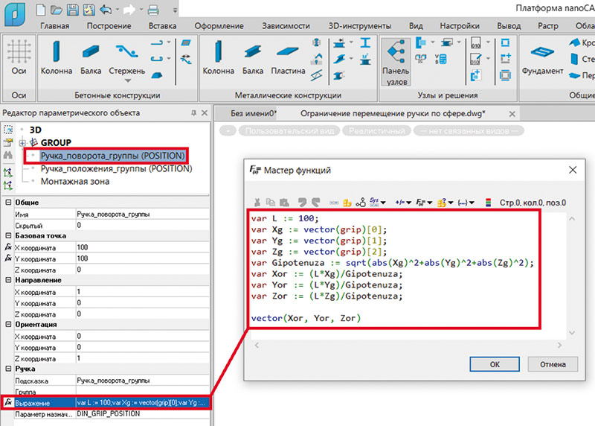The width and height of the screenshot is (595, 426).
Task: Pin the Редактор параметрического объекта panel
Action: (x=194, y=112)
